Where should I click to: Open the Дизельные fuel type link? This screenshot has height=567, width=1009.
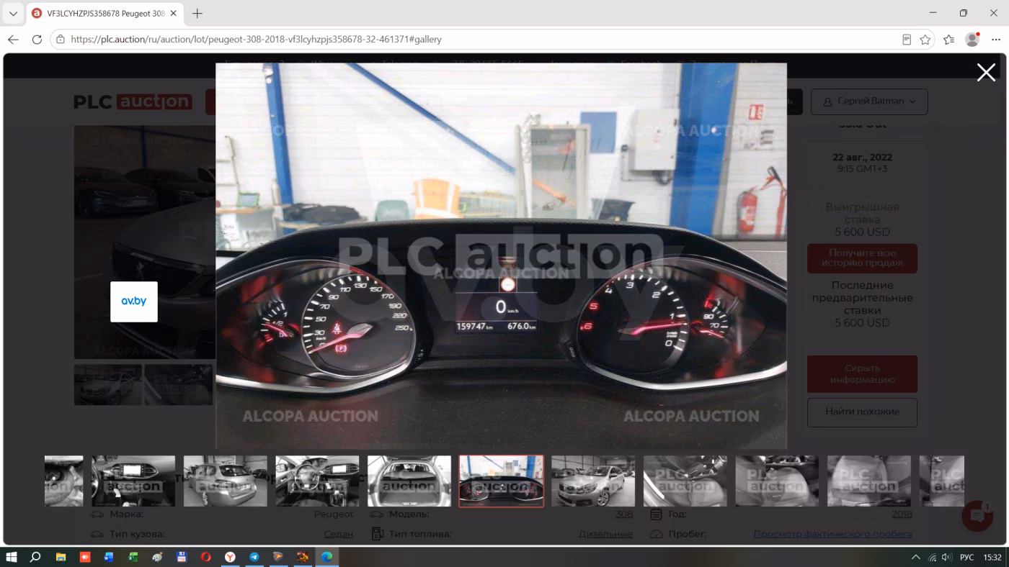click(x=605, y=534)
